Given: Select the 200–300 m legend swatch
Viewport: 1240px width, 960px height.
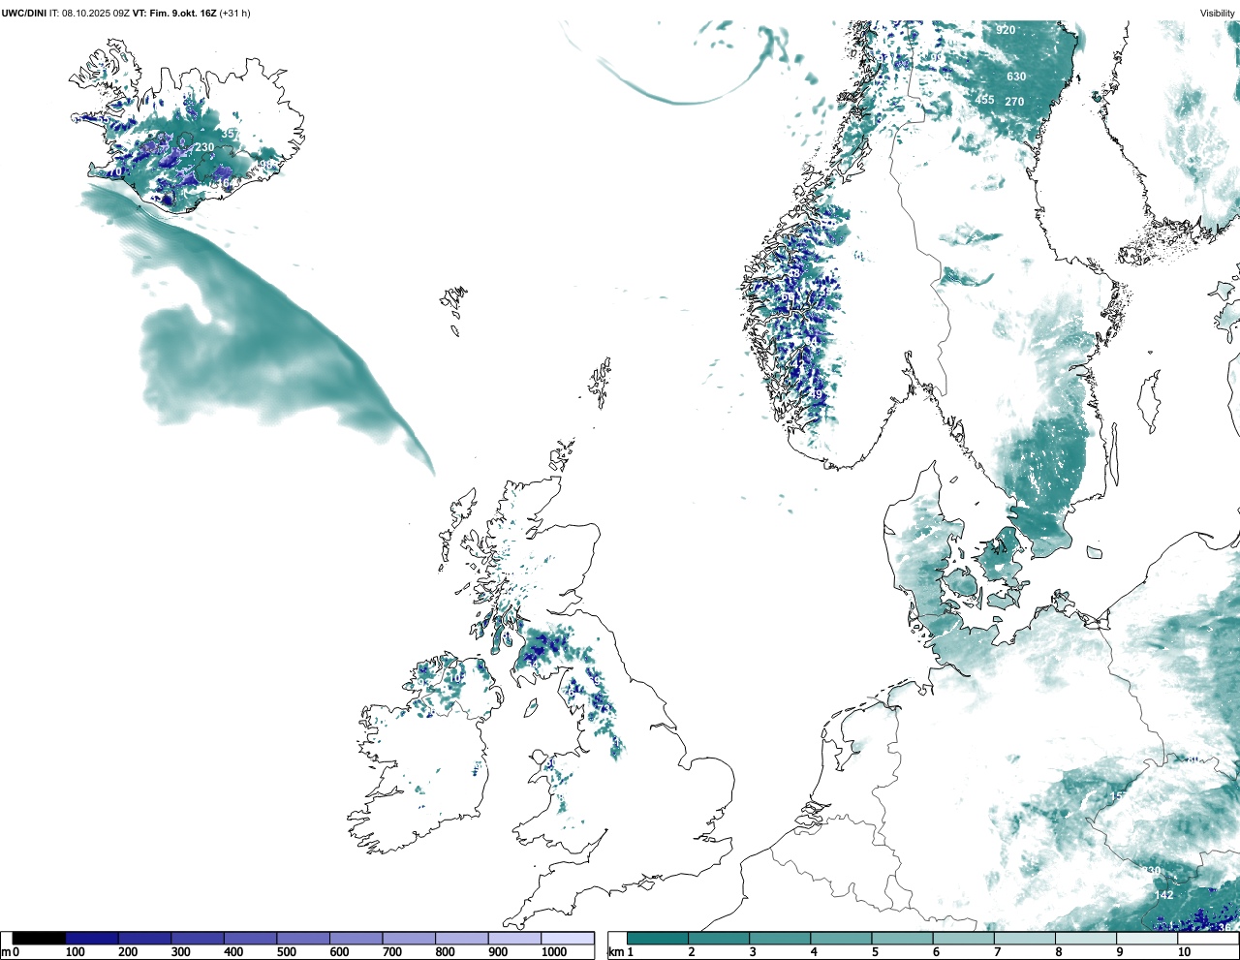Looking at the screenshot, I should click(x=144, y=938).
